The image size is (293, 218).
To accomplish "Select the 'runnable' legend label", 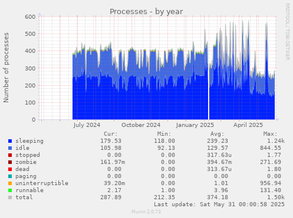I will click(29, 190).
